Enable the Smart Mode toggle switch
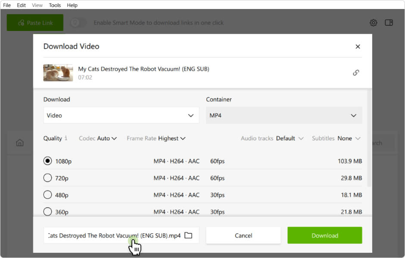The width and height of the screenshot is (405, 258). [x=78, y=23]
